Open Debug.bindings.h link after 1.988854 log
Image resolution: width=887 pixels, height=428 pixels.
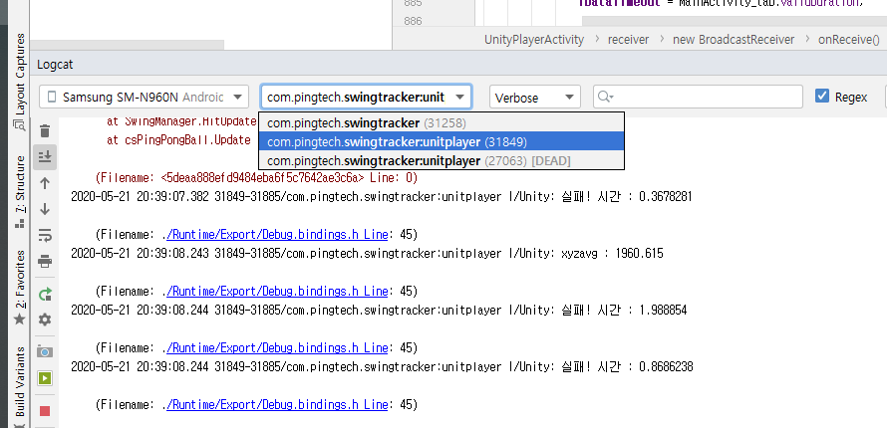click(x=277, y=347)
